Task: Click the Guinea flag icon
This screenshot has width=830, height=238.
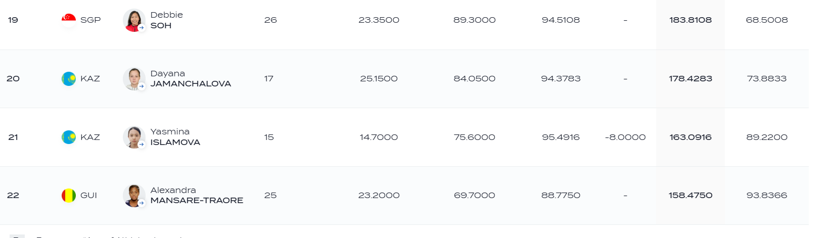Action: point(69,196)
